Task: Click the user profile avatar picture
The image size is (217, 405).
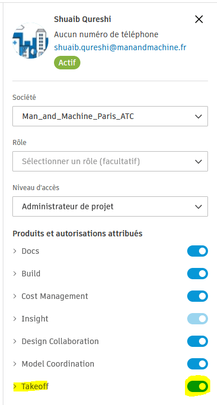Action: pyautogui.click(x=30, y=41)
